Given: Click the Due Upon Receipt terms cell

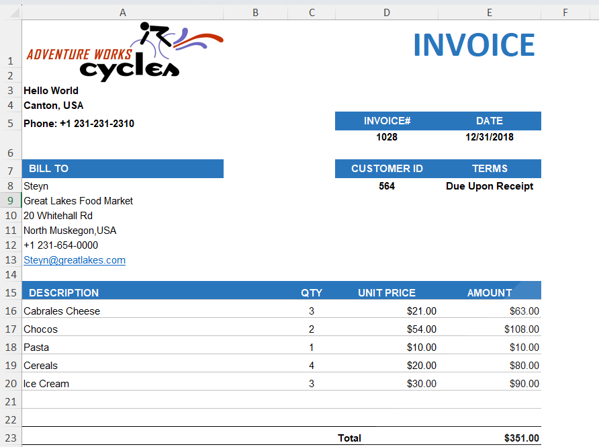Looking at the screenshot, I should pos(490,186).
